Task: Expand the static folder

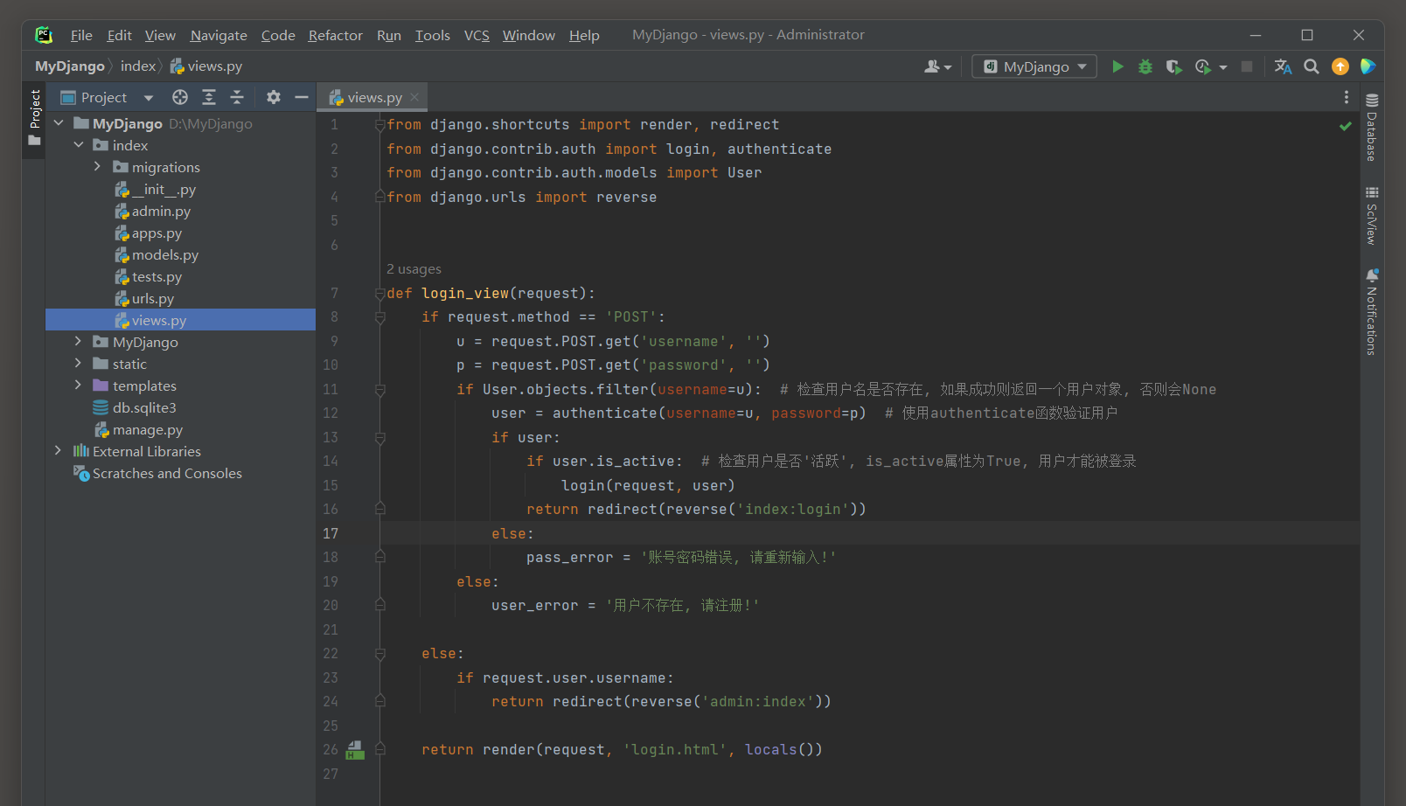Action: click(78, 364)
